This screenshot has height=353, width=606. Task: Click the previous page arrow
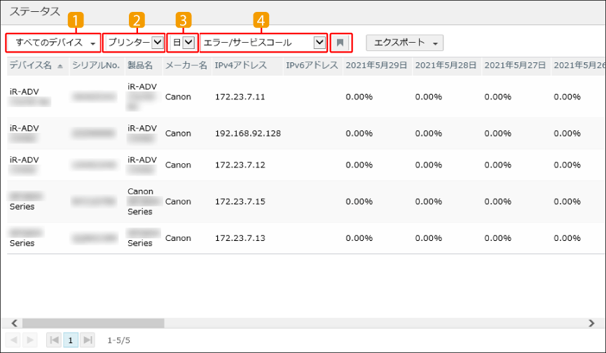[x=13, y=340]
